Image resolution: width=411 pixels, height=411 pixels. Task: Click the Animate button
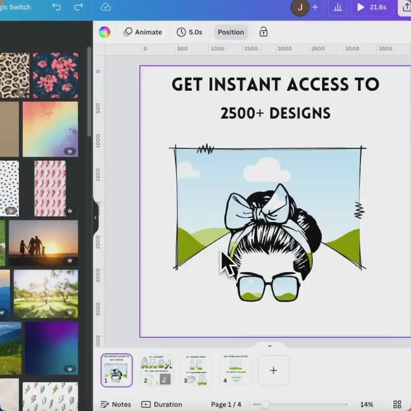tap(143, 32)
